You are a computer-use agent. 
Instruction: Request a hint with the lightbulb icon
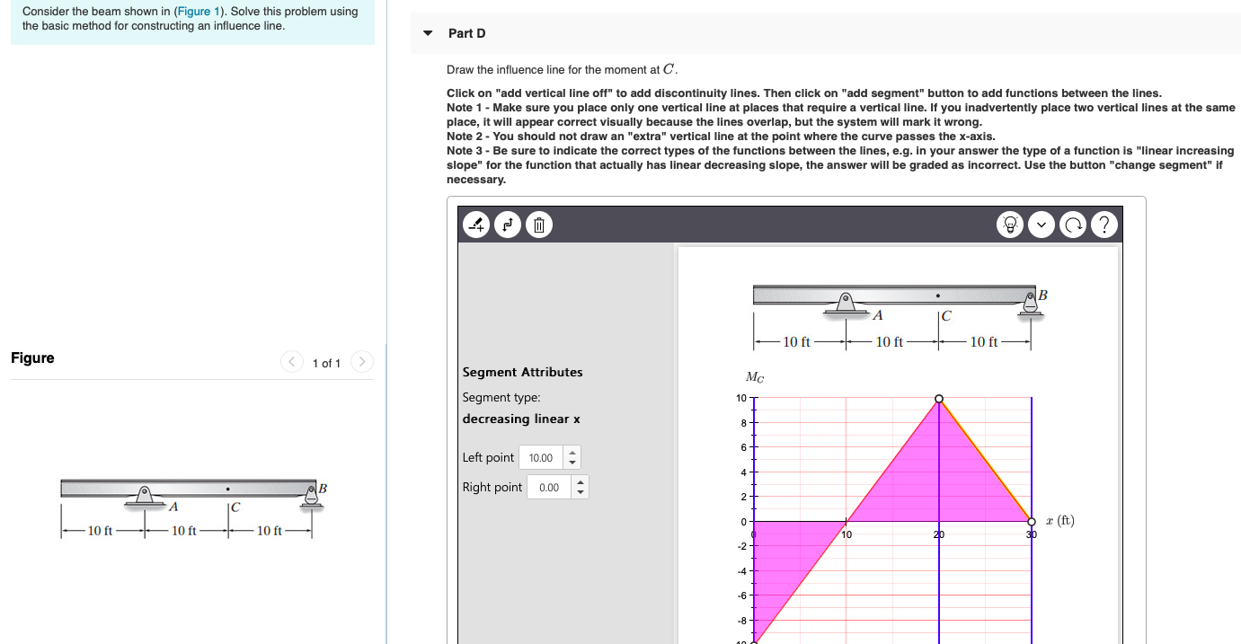click(x=1010, y=225)
